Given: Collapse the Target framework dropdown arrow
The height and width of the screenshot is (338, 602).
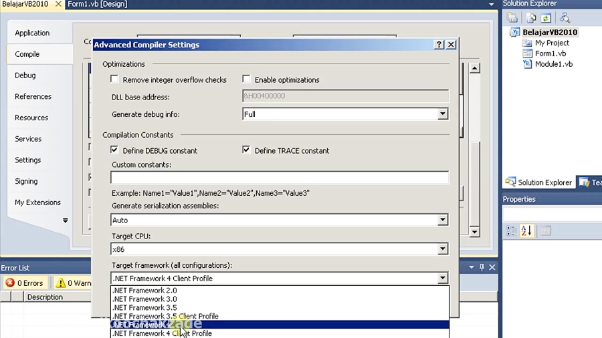Looking at the screenshot, I should tap(443, 279).
